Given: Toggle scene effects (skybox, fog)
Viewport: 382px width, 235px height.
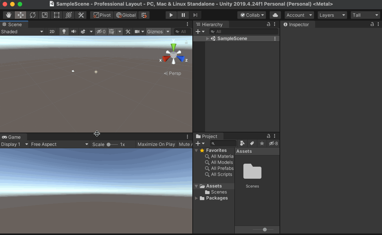Looking at the screenshot, I should click(x=83, y=32).
